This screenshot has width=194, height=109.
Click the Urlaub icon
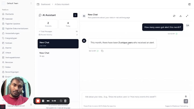click(3, 53)
